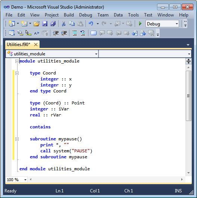Click the Save All icon
Screen dimensions: 197x198
pyautogui.click(x=53, y=24)
